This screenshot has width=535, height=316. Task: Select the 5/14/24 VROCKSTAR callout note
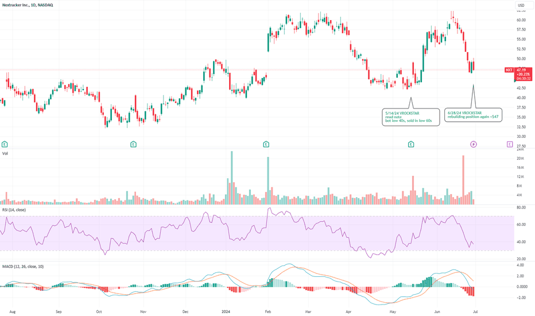click(411, 117)
